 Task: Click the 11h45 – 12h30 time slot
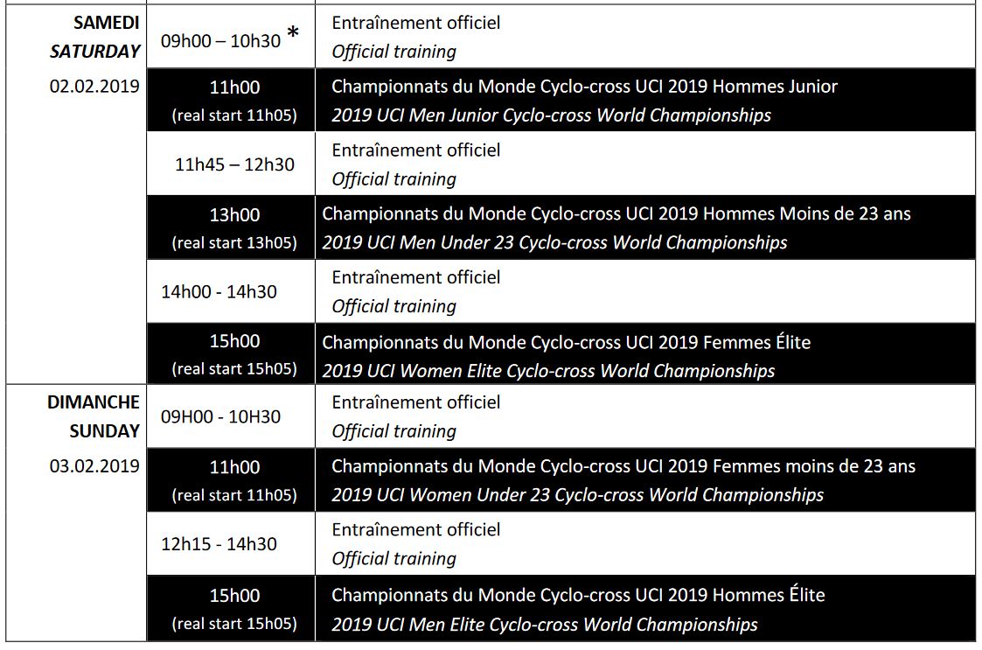(x=234, y=164)
